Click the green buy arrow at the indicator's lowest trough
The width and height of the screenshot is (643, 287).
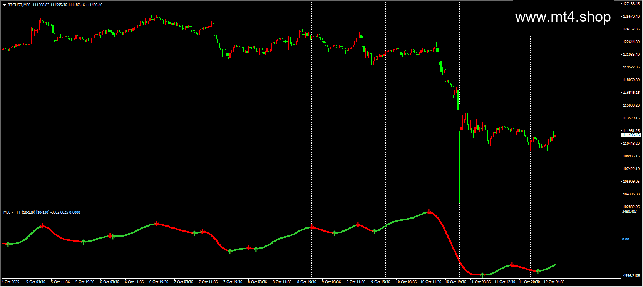tap(482, 275)
